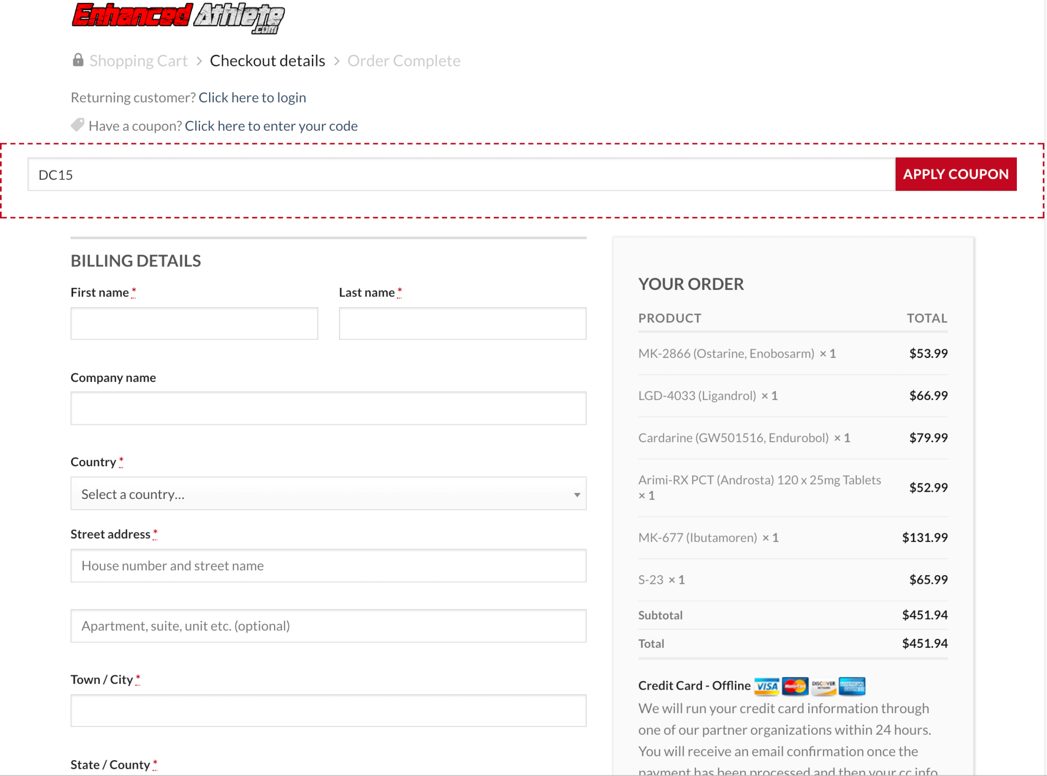Click the Subtotal label
Screen dimensions: 1047x776
660,615
